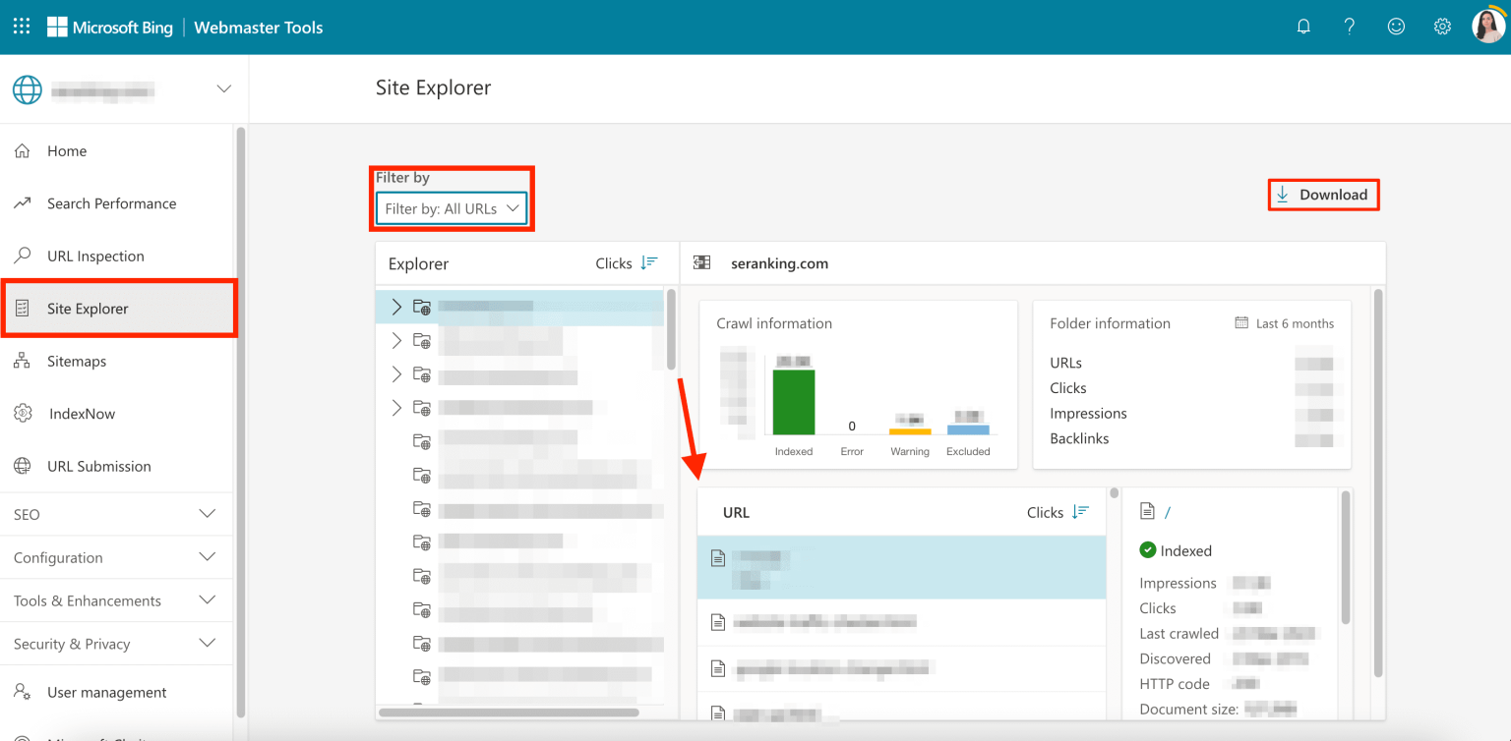The height and width of the screenshot is (741, 1511).
Task: Open the notifications bell icon
Action: [1303, 27]
